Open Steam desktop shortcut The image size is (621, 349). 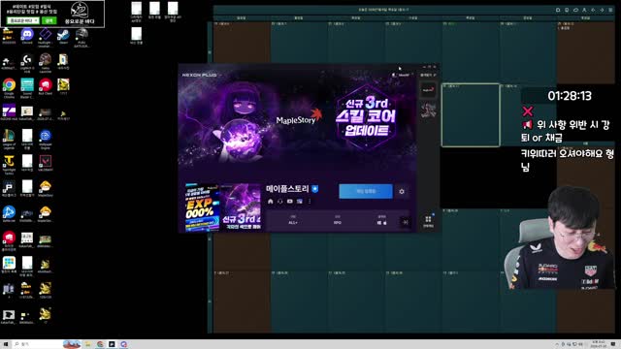(63, 36)
